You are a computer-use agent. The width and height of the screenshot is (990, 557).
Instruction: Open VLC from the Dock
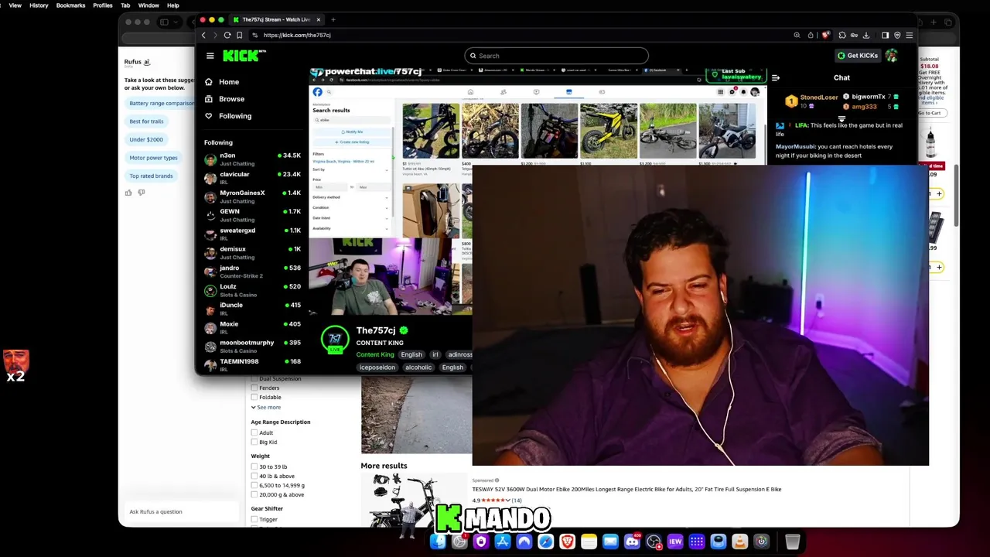[739, 542]
